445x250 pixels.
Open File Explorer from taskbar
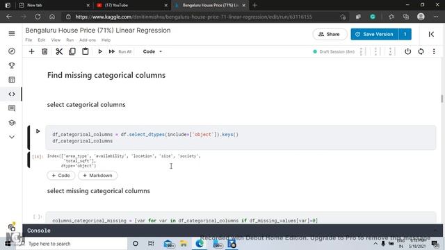(x=184, y=244)
